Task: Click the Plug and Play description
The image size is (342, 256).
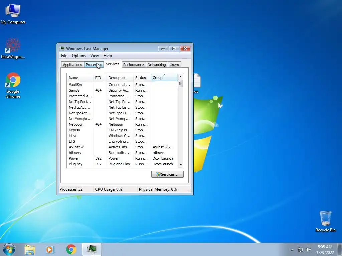Action: 119,164
